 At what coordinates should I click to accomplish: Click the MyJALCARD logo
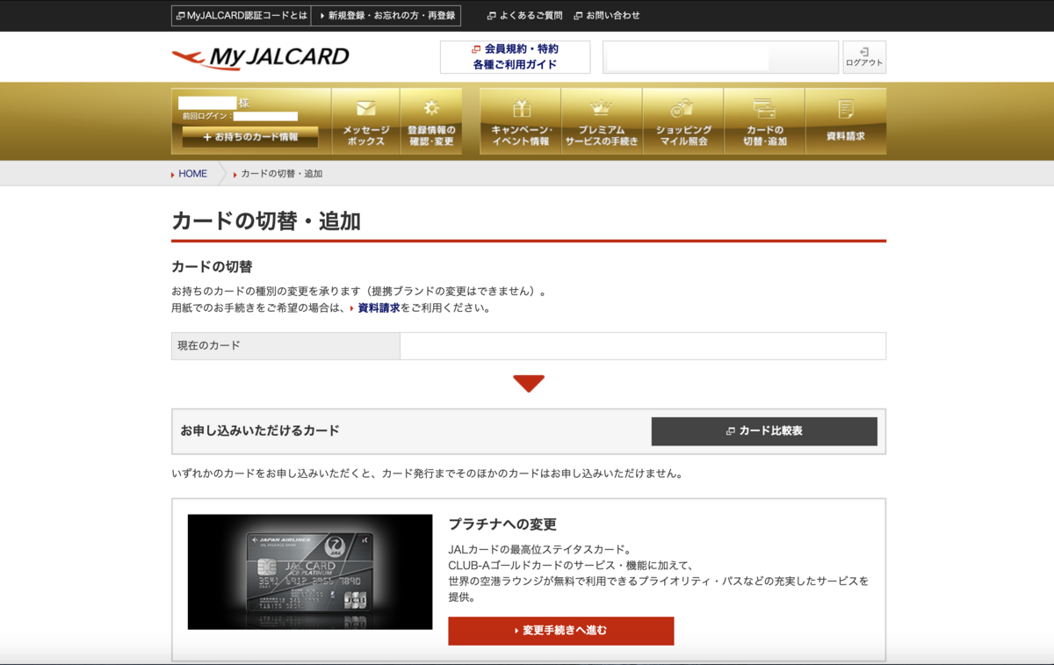(x=260, y=58)
